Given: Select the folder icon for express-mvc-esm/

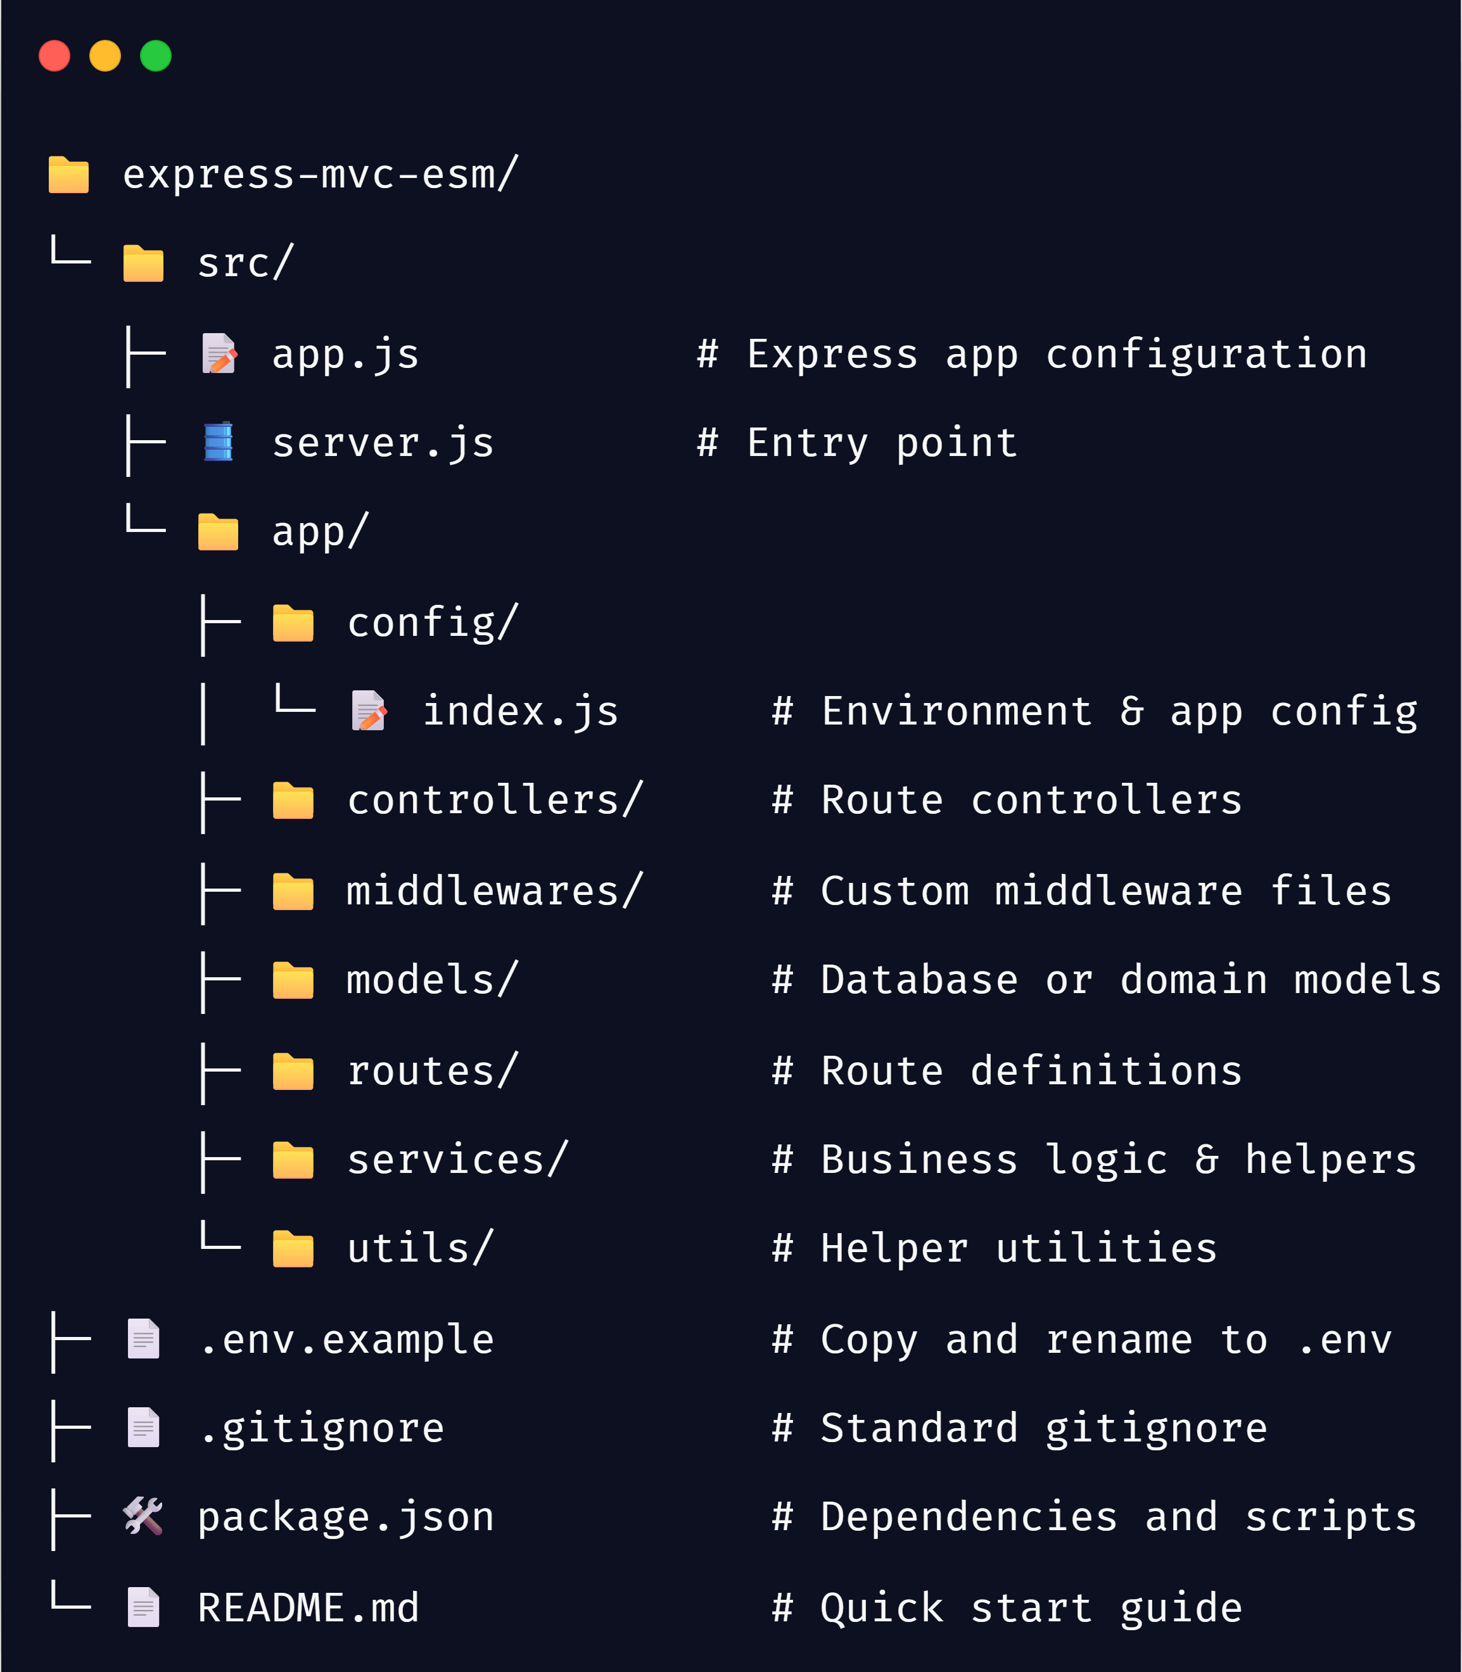Looking at the screenshot, I should (68, 174).
